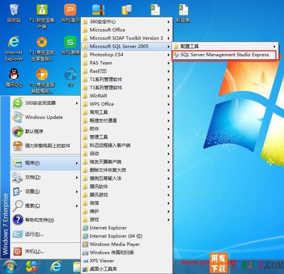
Task: Open 科目表 spreadsheet desktop icon
Action: (183, 13)
